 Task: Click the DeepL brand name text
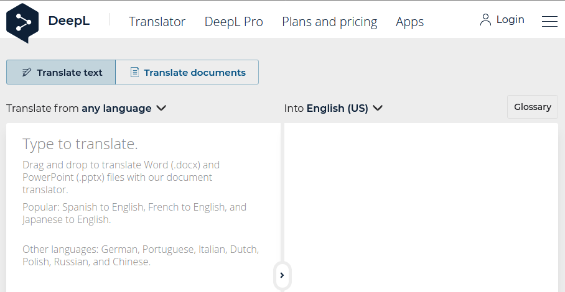click(x=69, y=21)
